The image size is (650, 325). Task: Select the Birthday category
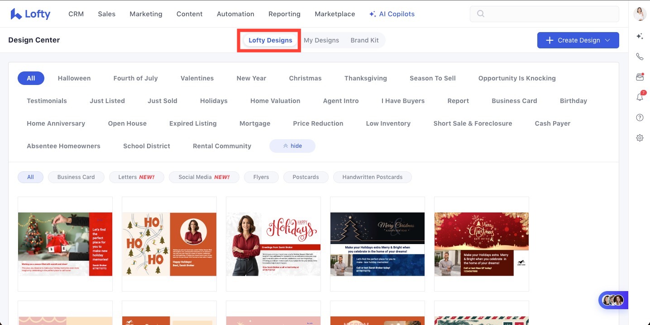(573, 101)
